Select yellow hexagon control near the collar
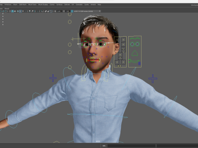 click(x=70, y=67)
